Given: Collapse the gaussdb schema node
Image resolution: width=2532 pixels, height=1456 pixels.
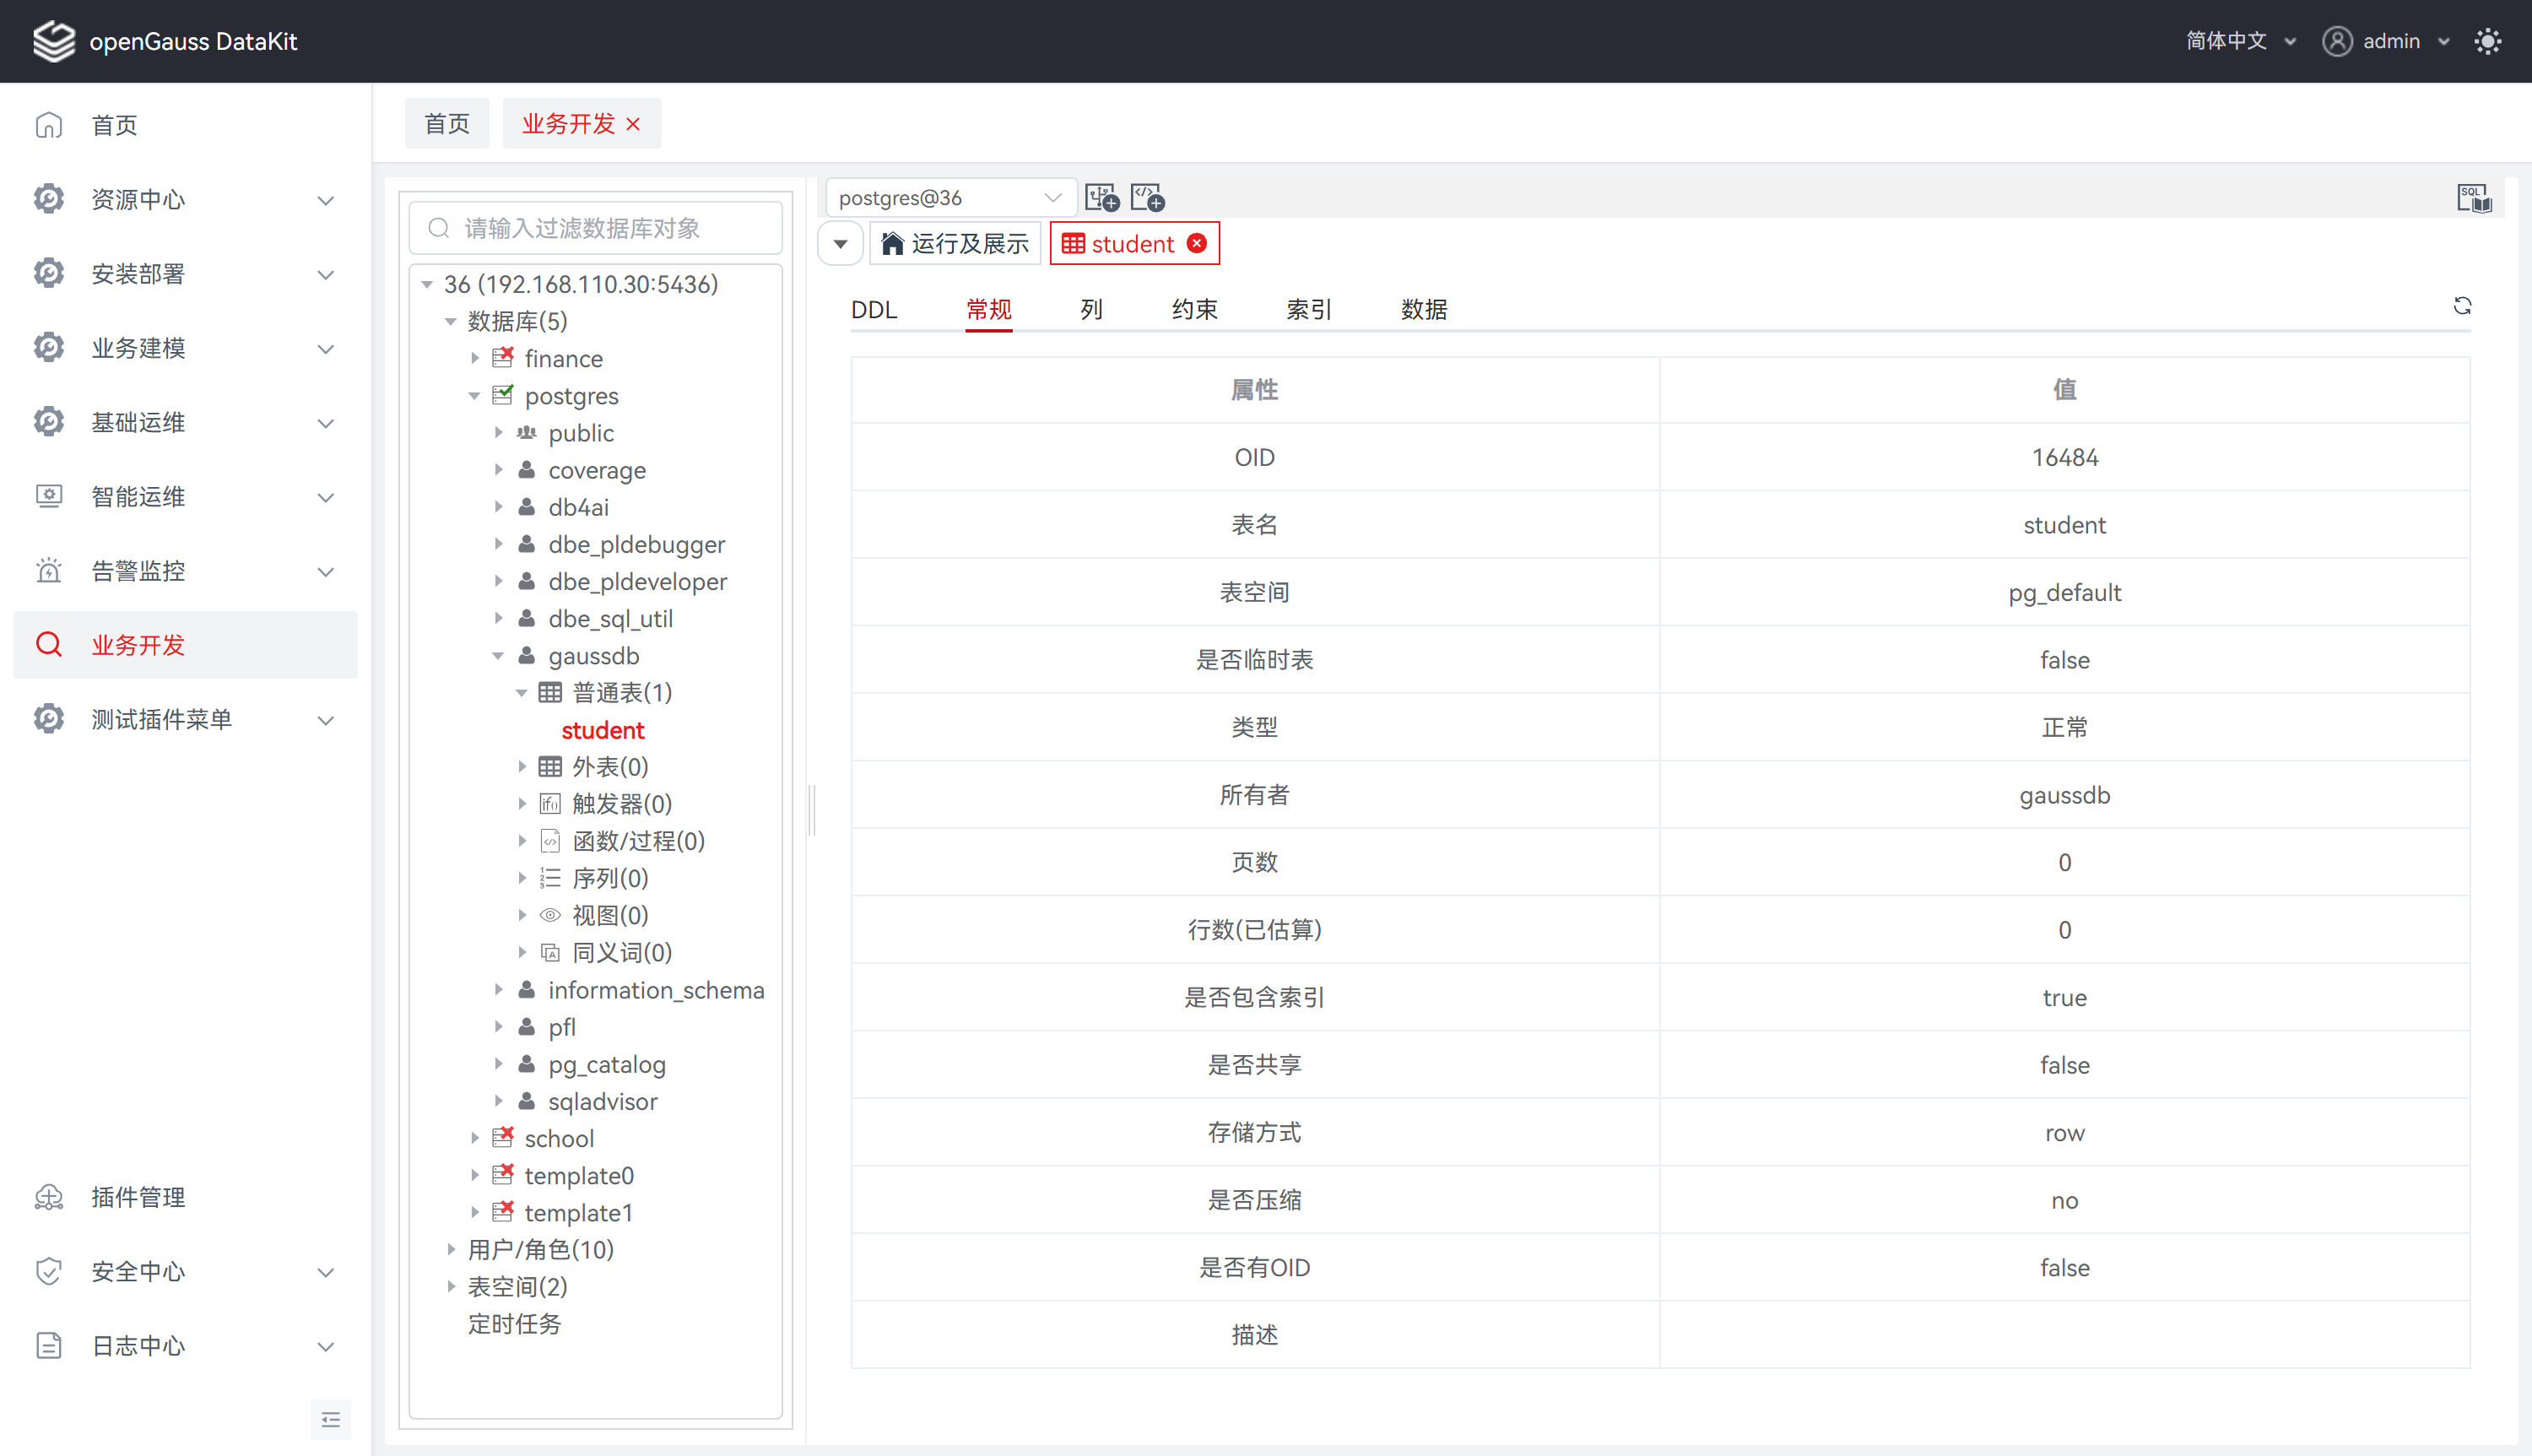Looking at the screenshot, I should 498,656.
